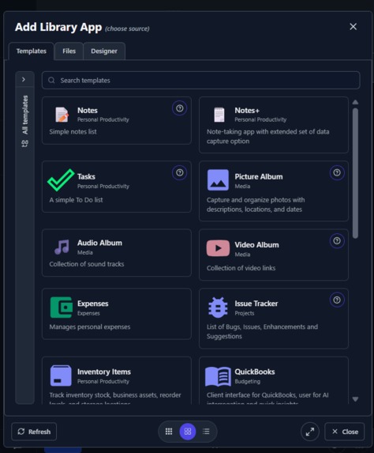Switch to large tile view

pyautogui.click(x=188, y=432)
